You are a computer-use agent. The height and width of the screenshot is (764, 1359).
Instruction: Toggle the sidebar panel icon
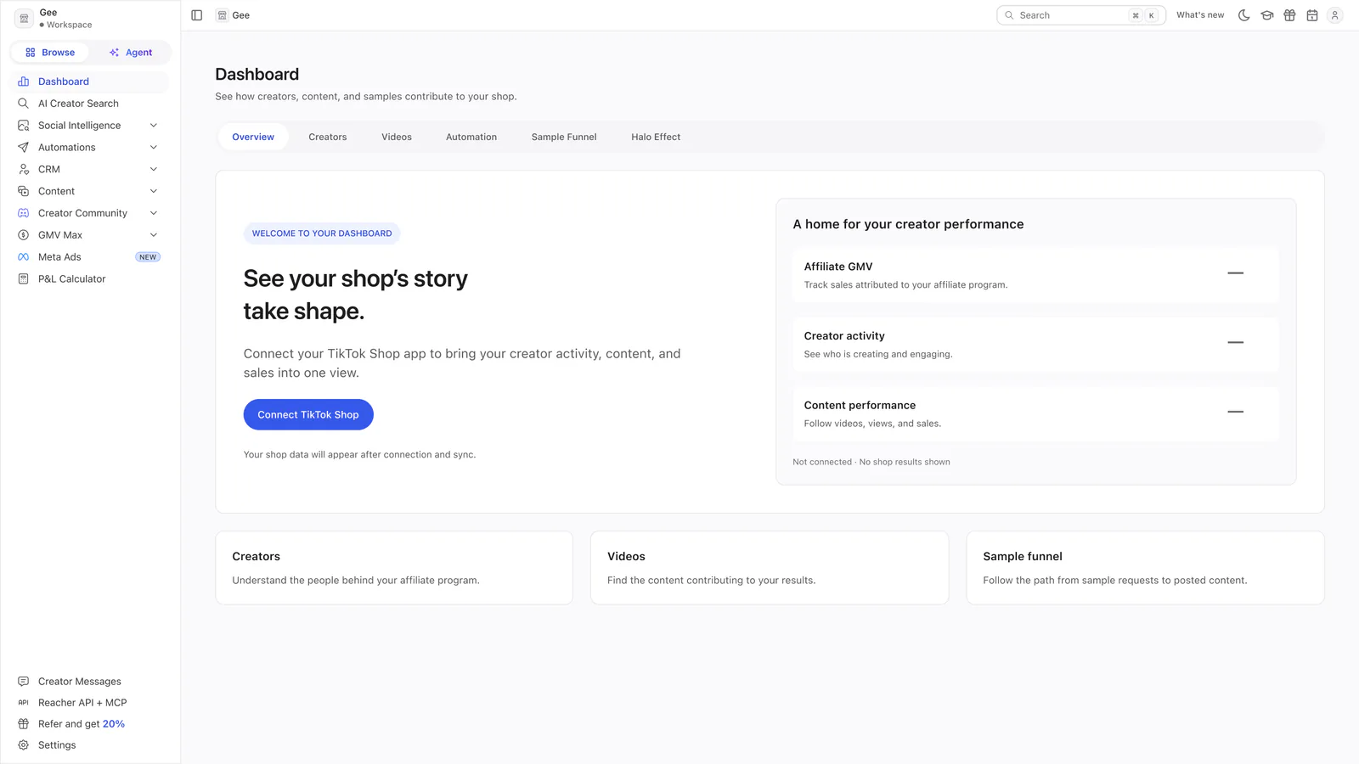(197, 15)
